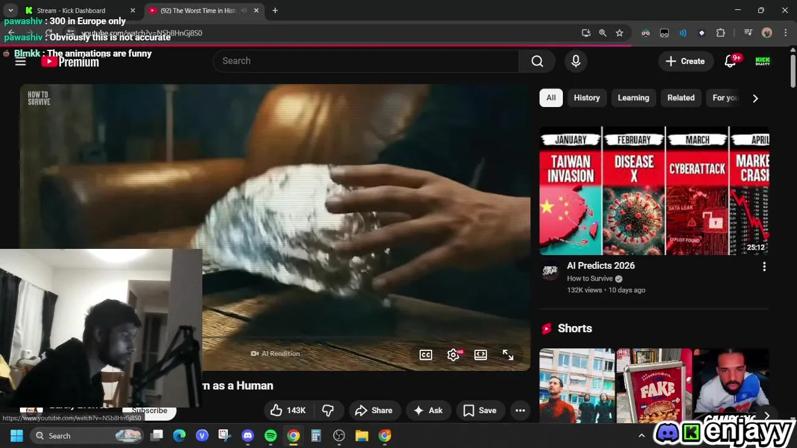Open Spotify from the taskbar
The image size is (797, 448).
coord(270,436)
